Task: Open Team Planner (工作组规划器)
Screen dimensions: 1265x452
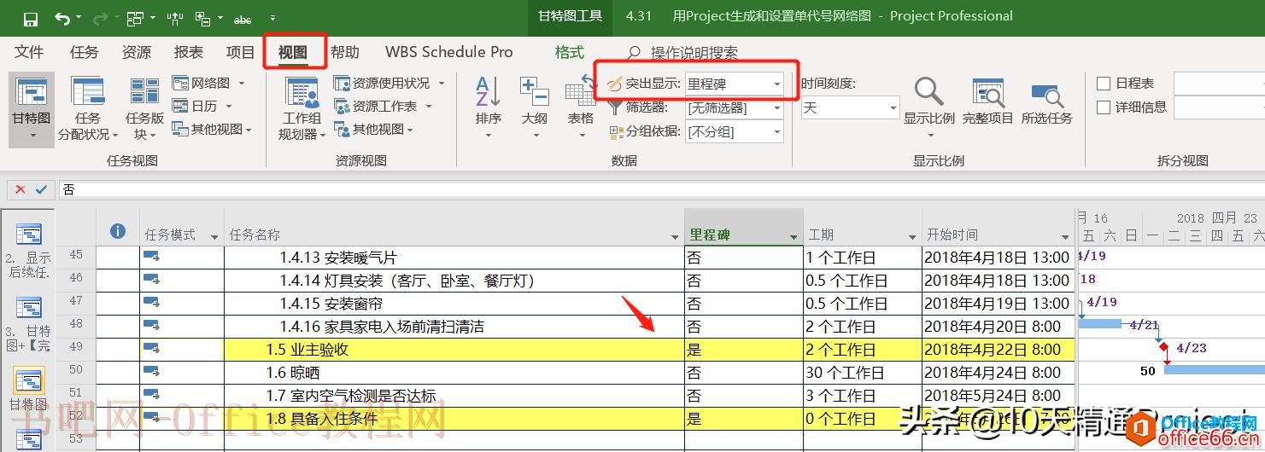Action: pos(300,109)
